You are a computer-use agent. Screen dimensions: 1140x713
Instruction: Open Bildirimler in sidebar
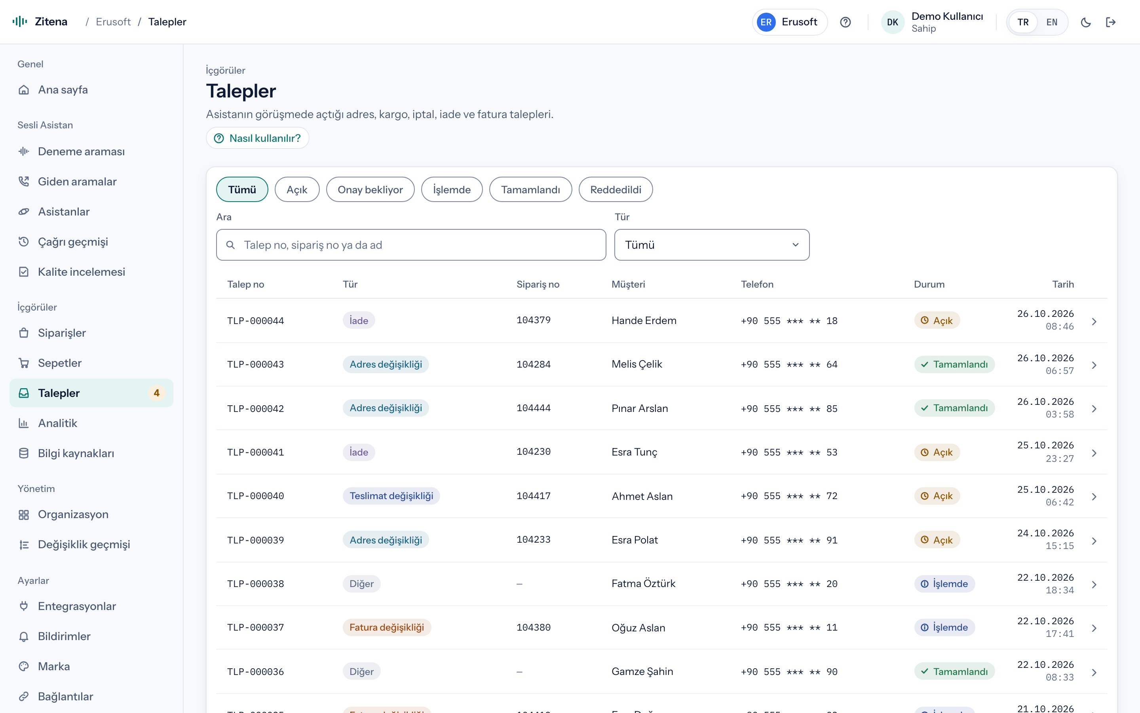pyautogui.click(x=91, y=637)
